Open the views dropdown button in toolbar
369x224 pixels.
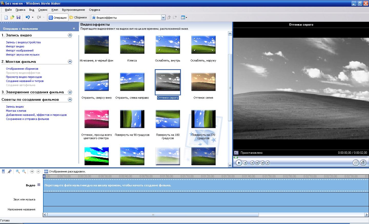coord(184,17)
